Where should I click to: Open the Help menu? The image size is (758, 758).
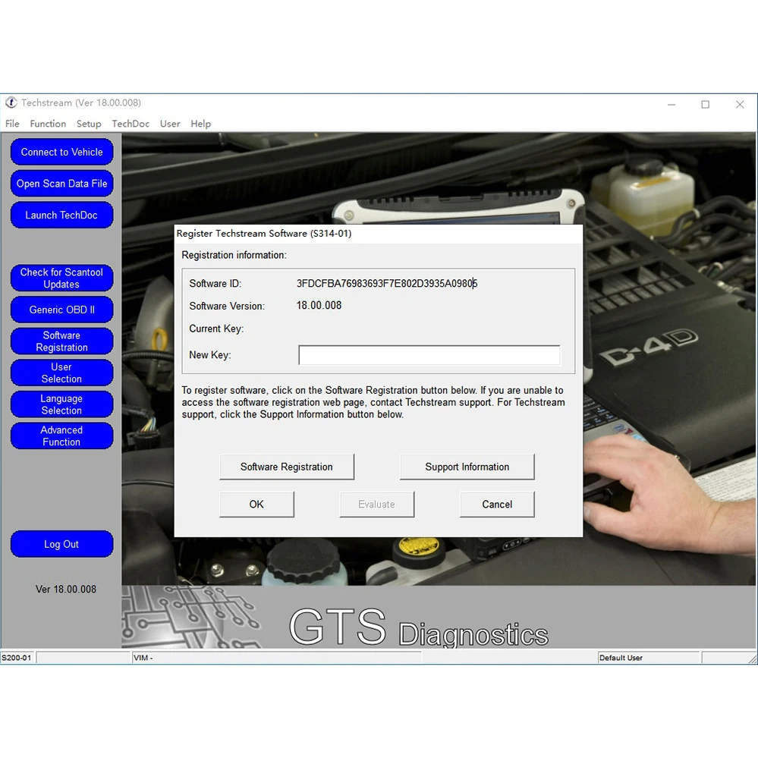200,124
